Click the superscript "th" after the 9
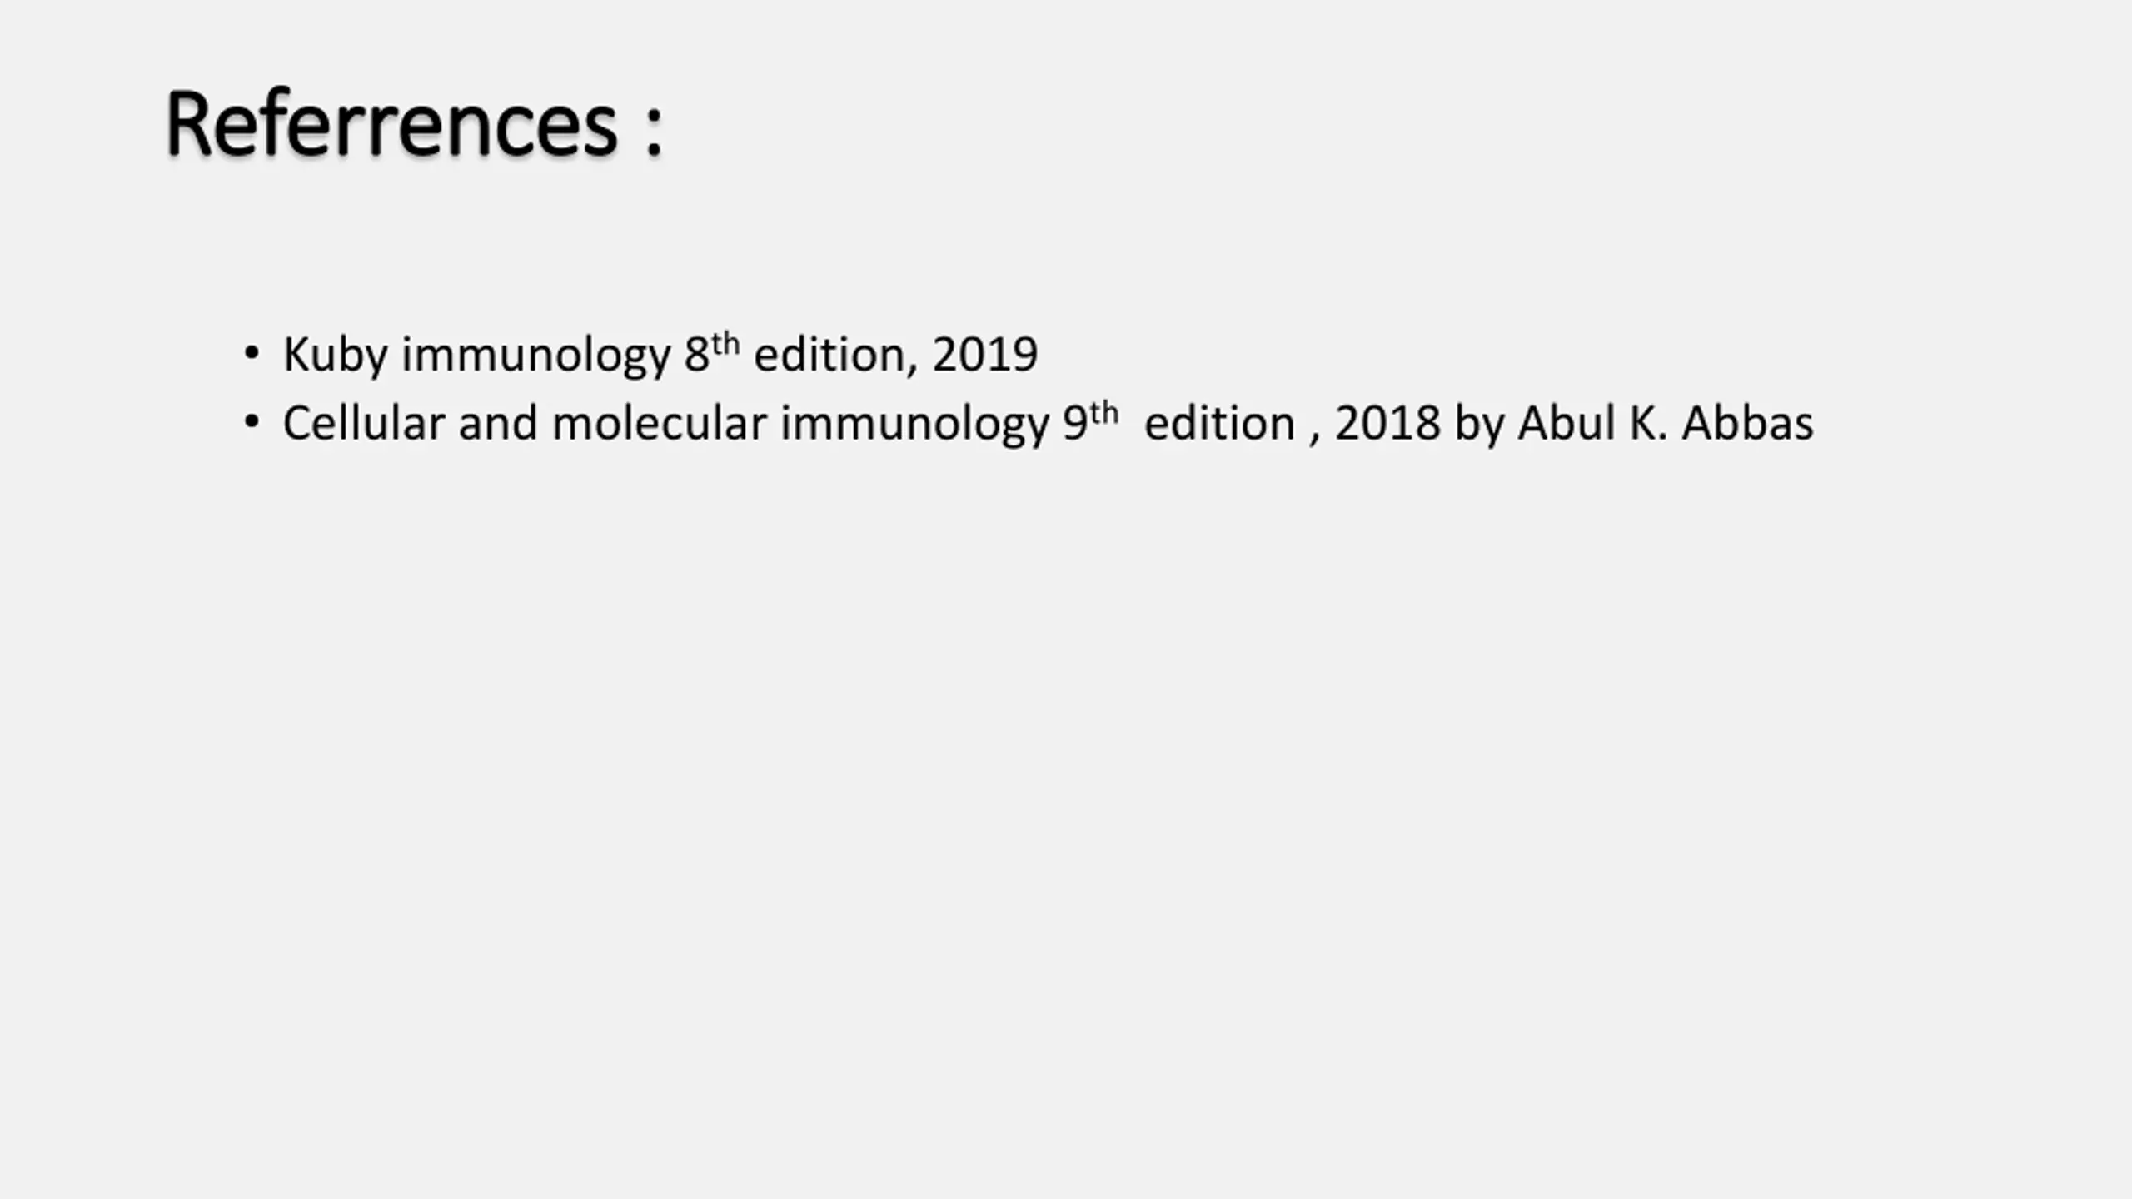 pos(1104,412)
